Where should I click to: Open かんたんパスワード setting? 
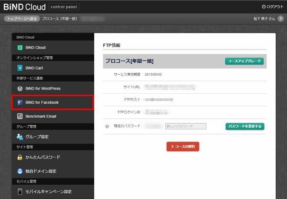tap(53, 157)
